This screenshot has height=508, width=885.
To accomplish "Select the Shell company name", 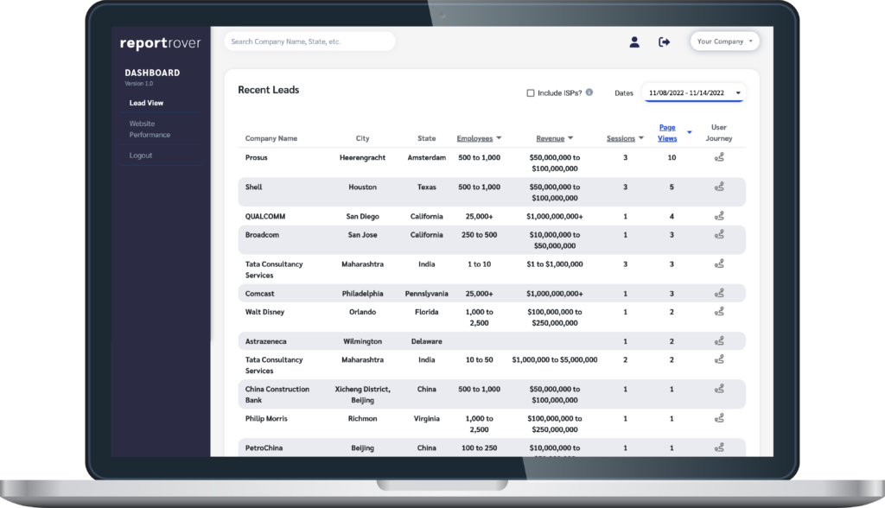I will [253, 187].
